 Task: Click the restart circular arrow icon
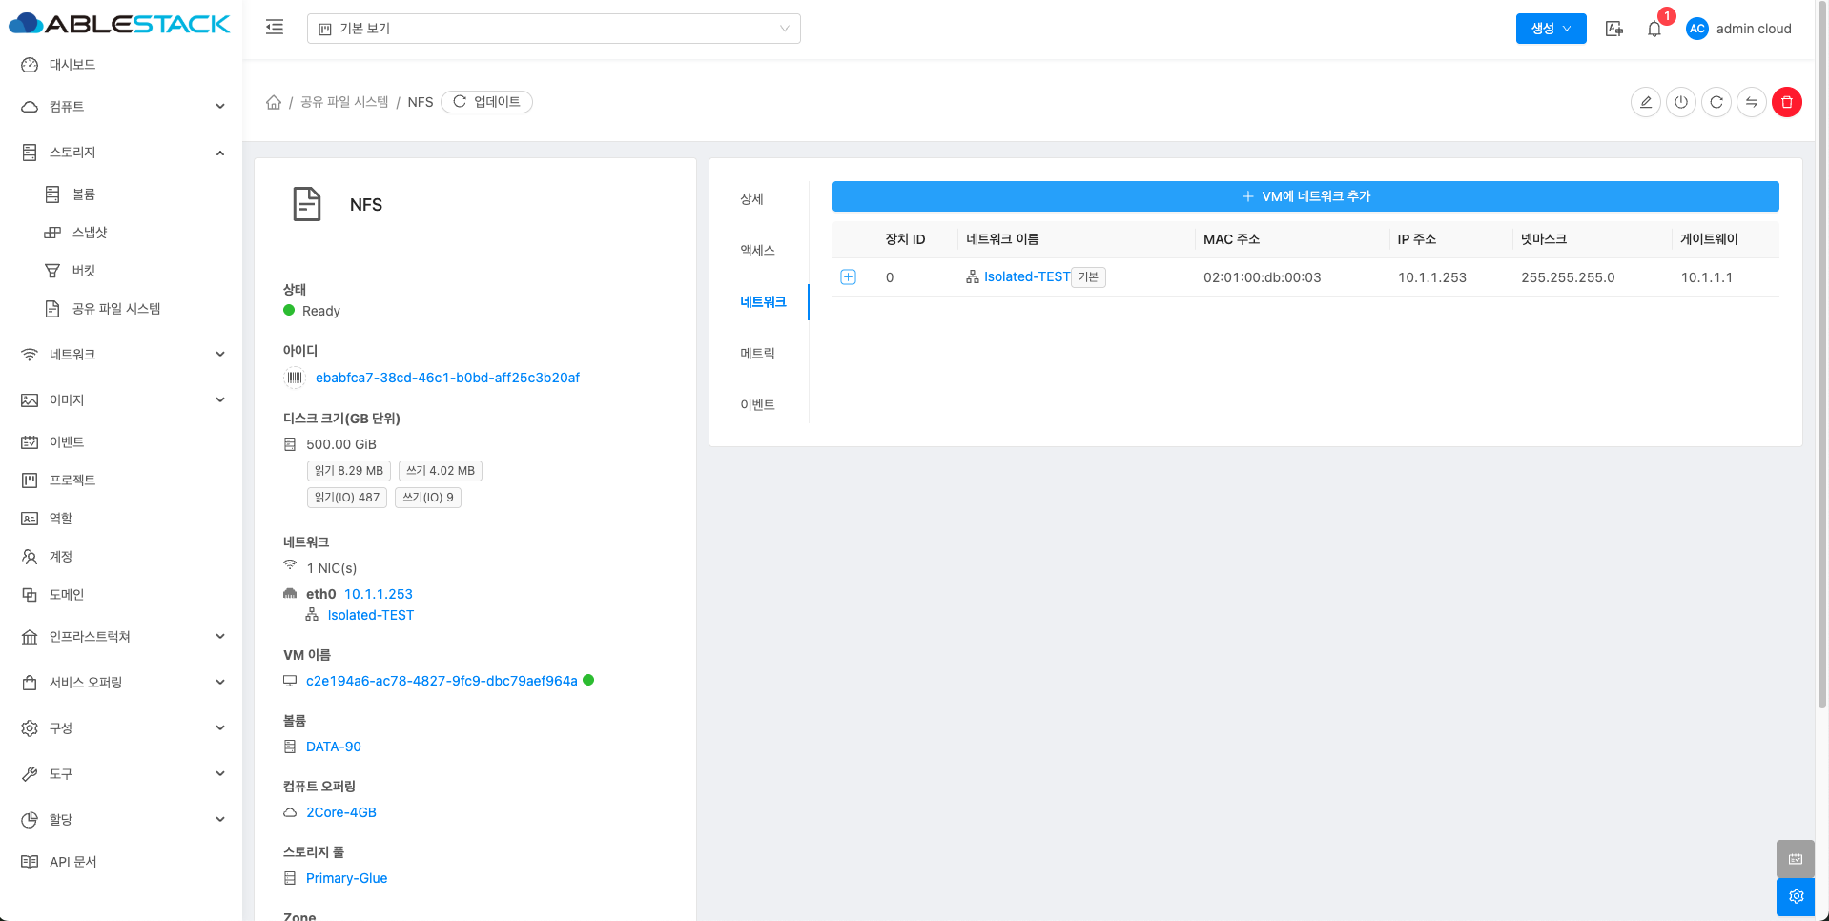[x=1716, y=102]
